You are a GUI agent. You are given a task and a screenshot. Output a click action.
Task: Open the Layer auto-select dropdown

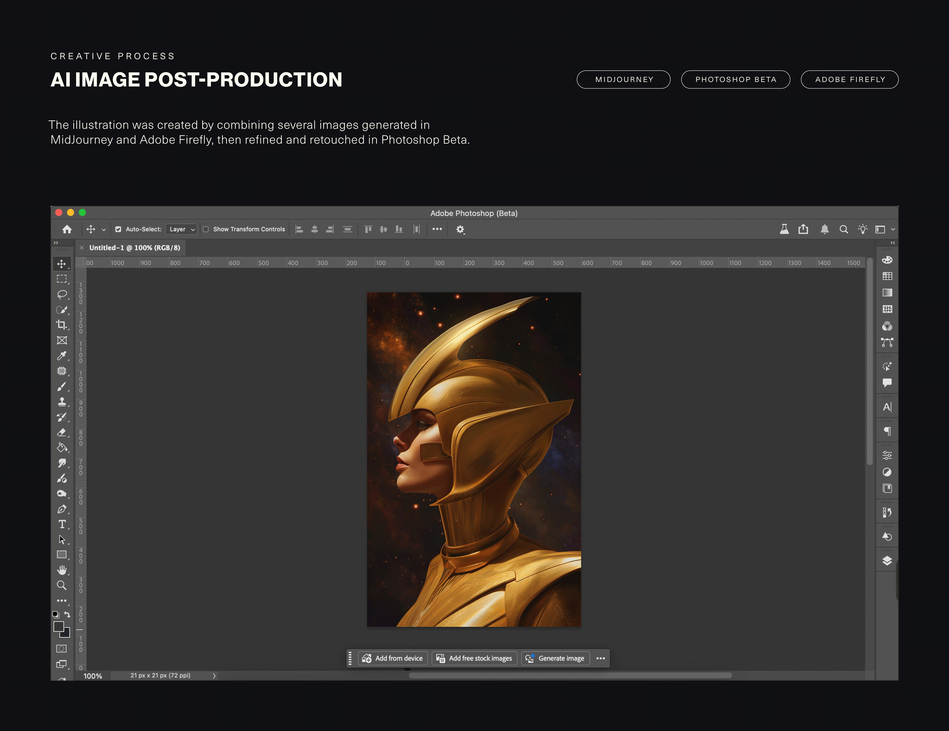(x=181, y=229)
